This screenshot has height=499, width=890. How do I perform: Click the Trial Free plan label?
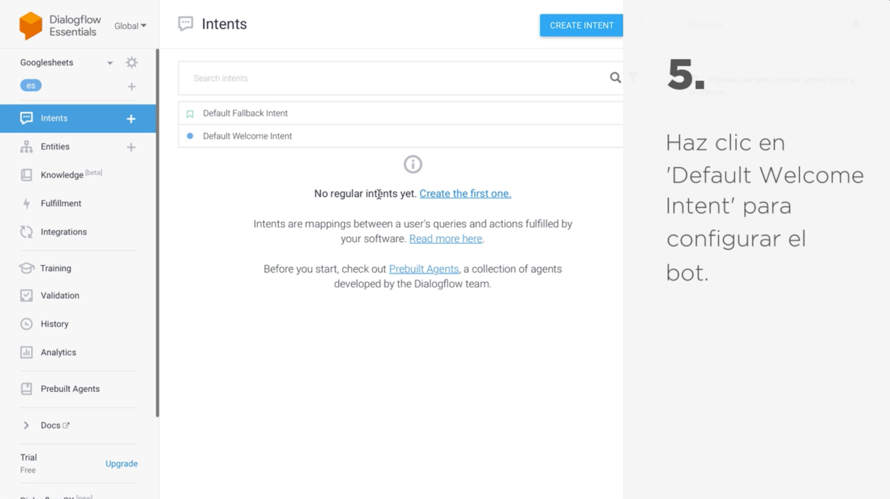pos(28,463)
